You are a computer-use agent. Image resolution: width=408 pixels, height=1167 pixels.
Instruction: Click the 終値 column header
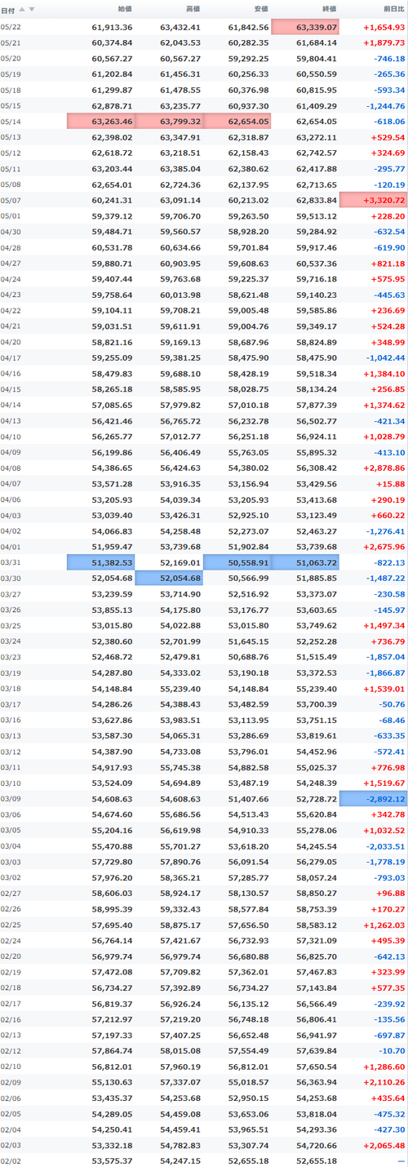[x=329, y=10]
